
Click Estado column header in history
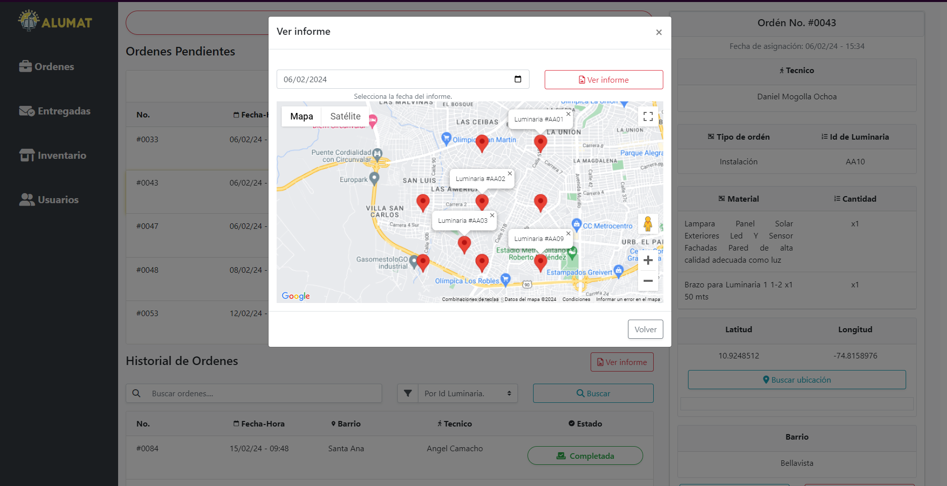[585, 424]
